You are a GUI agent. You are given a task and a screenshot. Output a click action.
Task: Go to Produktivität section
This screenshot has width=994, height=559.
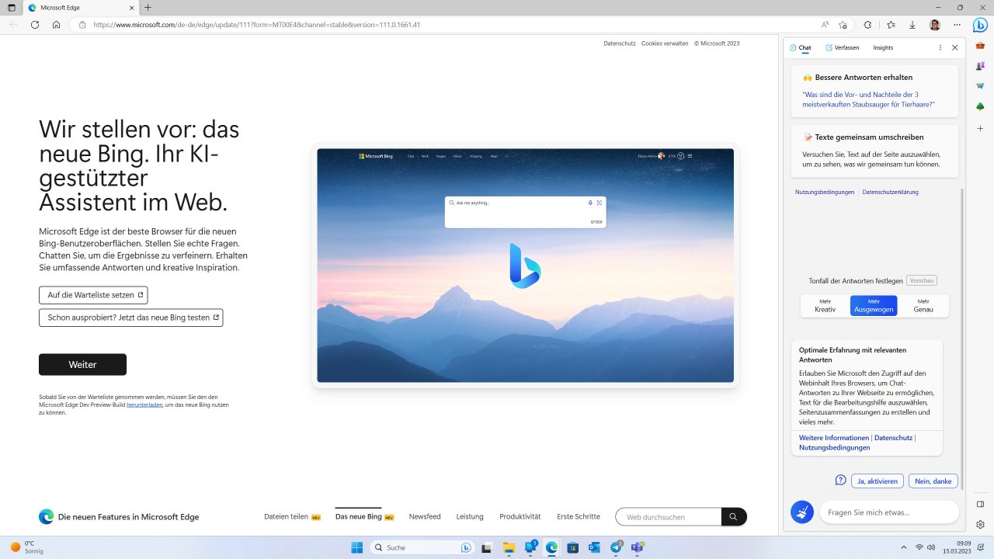(x=520, y=516)
